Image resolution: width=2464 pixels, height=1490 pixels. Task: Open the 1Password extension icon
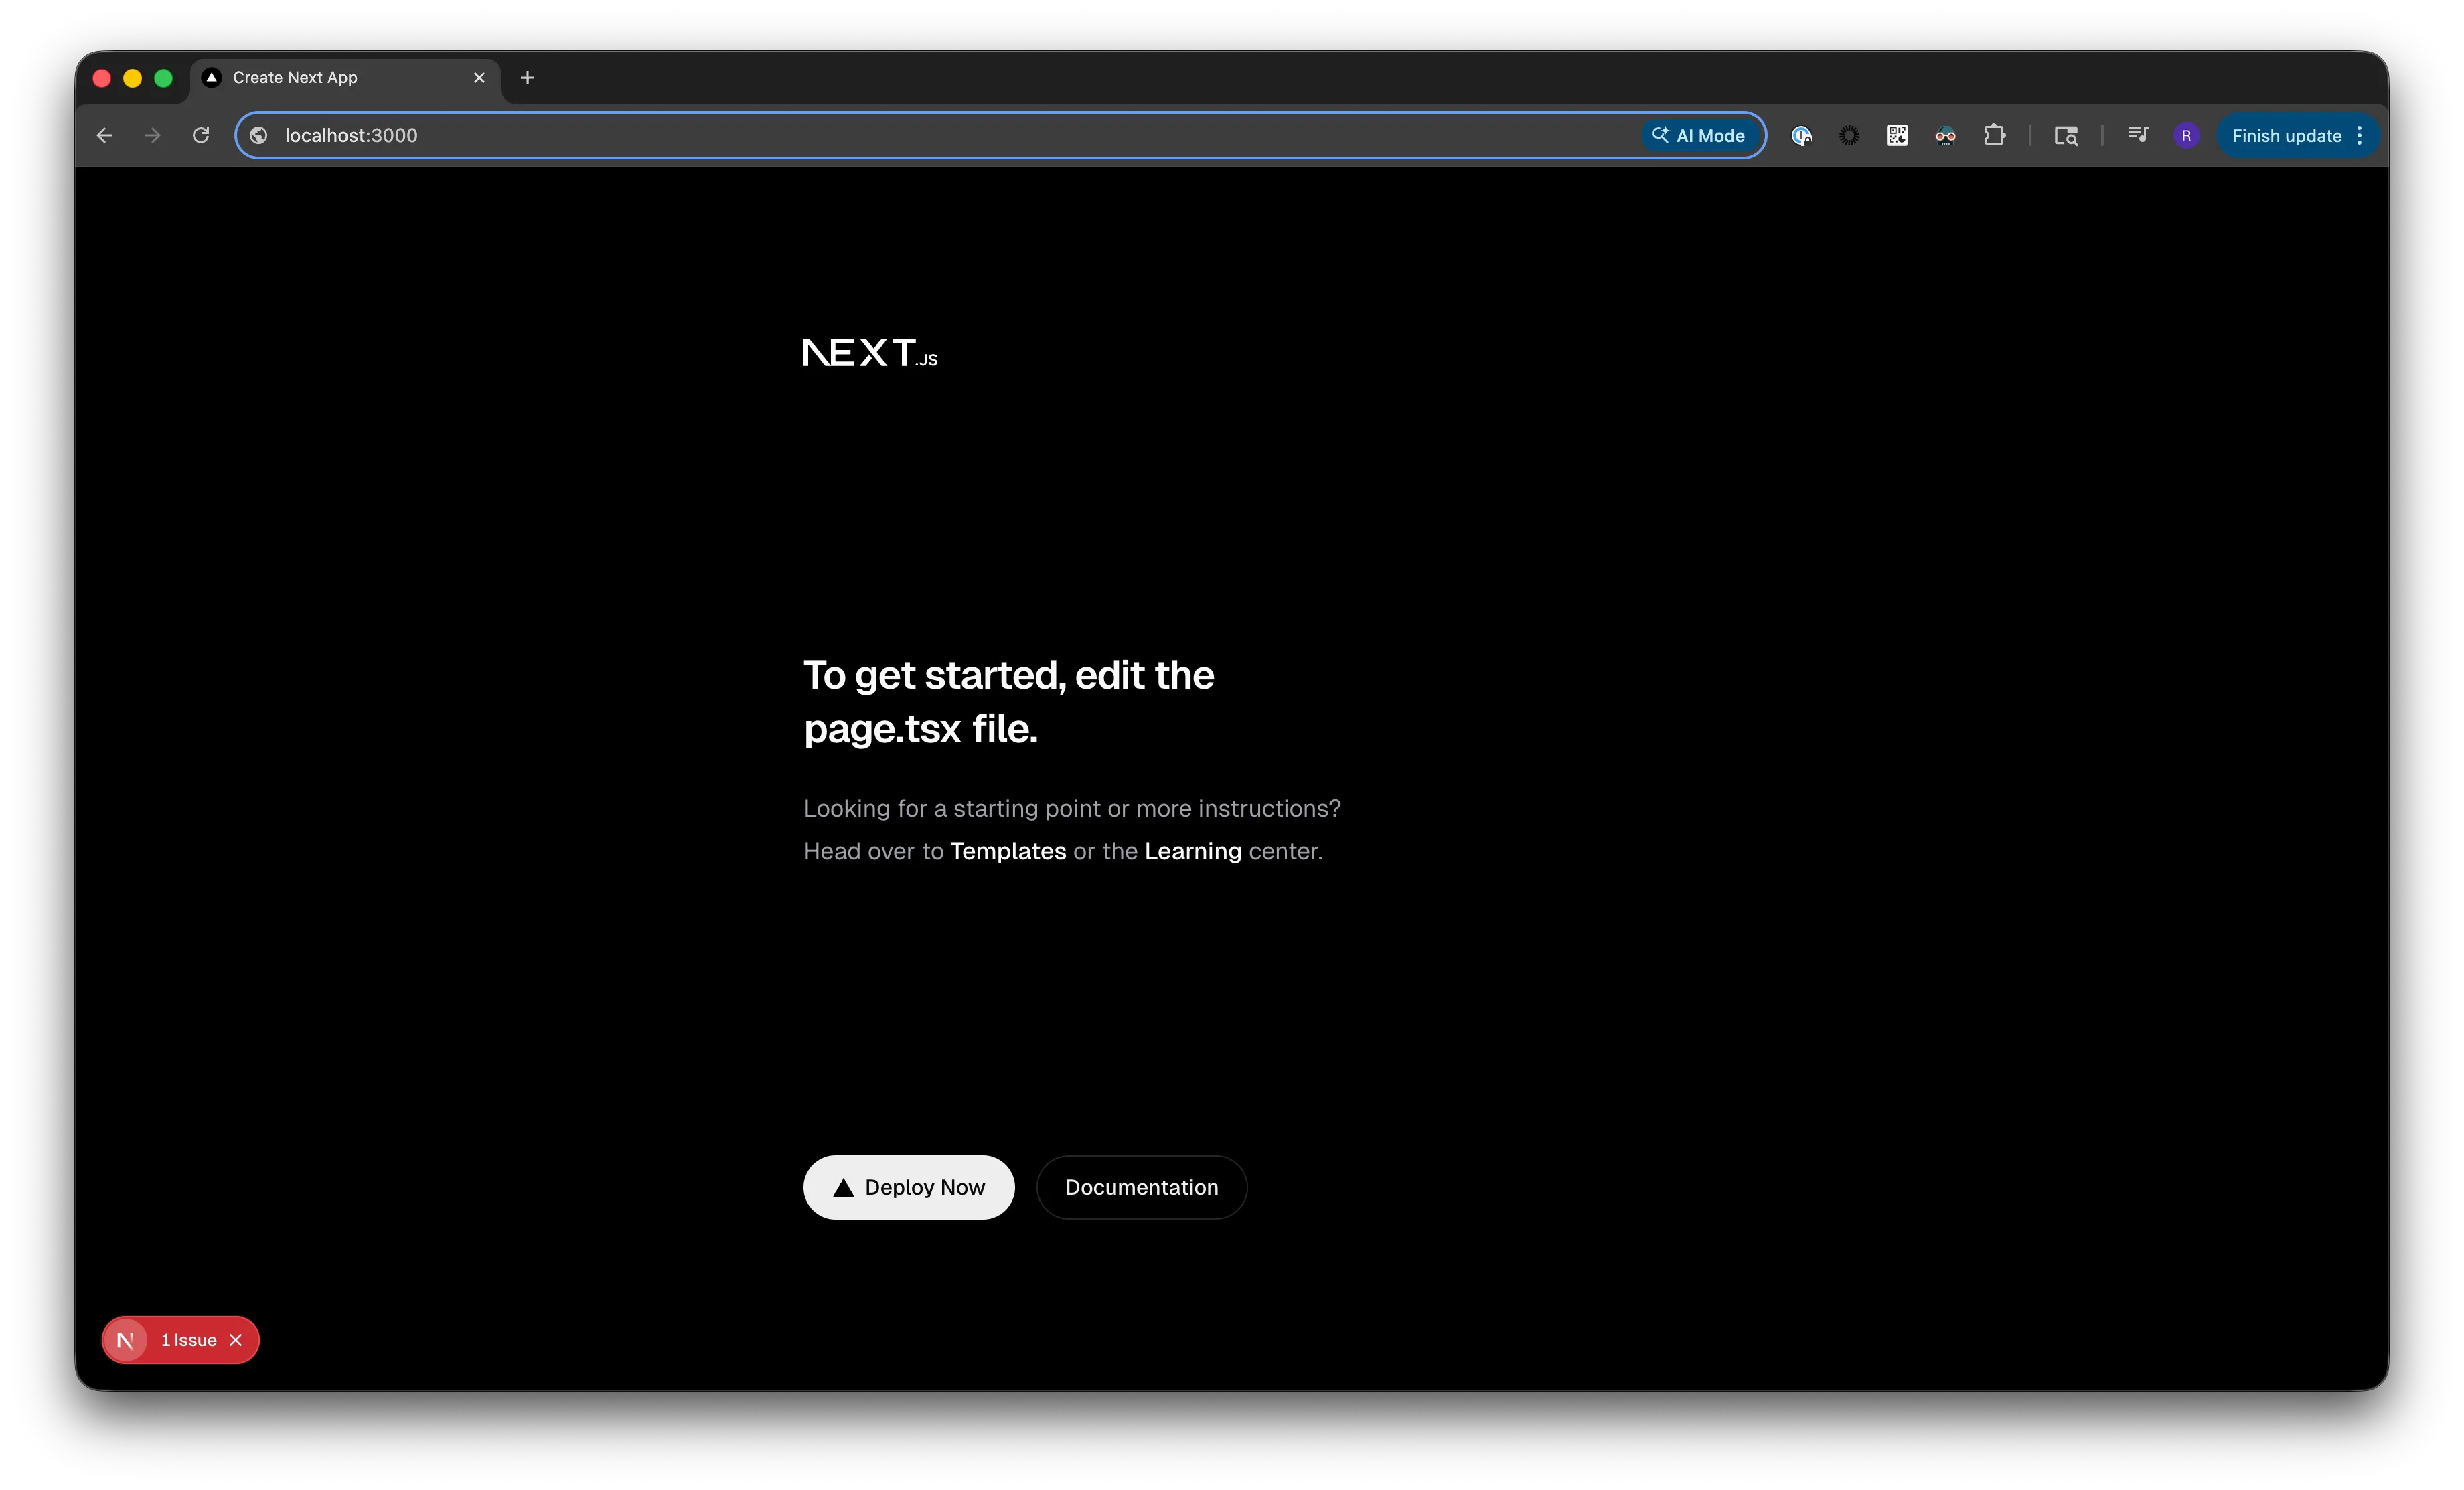(1801, 135)
